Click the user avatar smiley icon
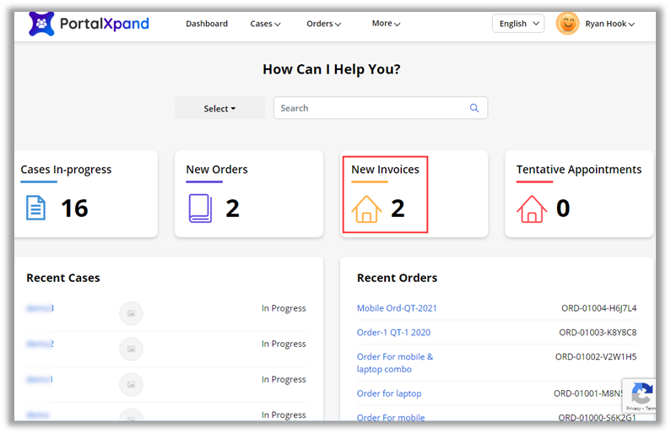Image resolution: width=671 pixels, height=434 pixels. click(567, 24)
